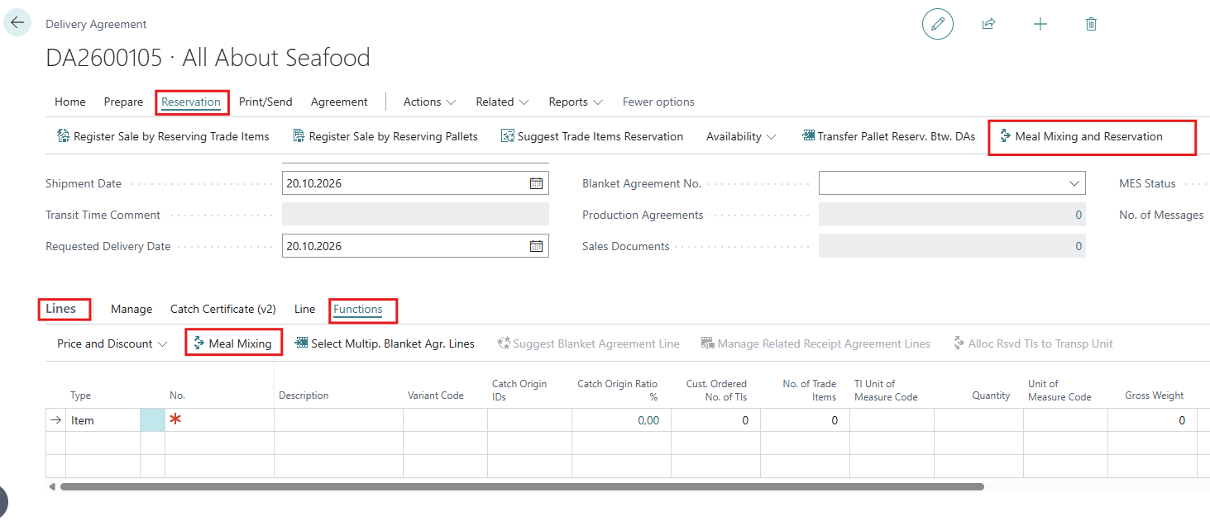Switch to the Prepare tab

point(123,102)
